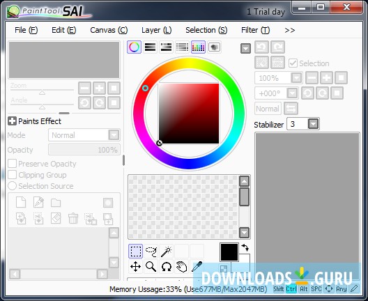The height and width of the screenshot is (301, 368).
Task: Click the flip view horizontally arrows icon
Action: pyautogui.click(x=291, y=109)
